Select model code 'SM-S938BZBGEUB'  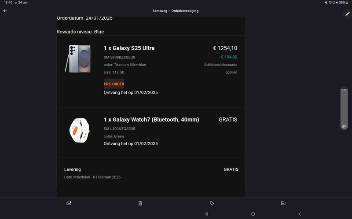tap(119, 57)
